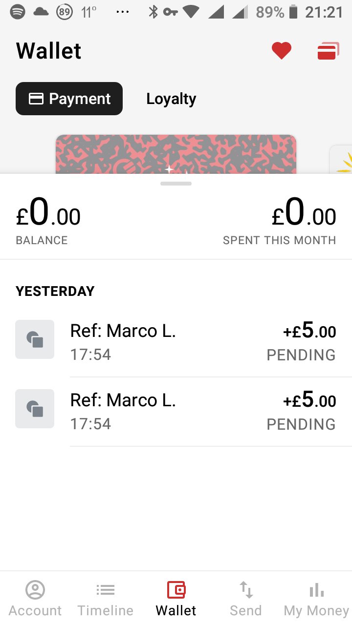Tap first Marco L. transaction icon
The width and height of the screenshot is (352, 625).
click(35, 339)
